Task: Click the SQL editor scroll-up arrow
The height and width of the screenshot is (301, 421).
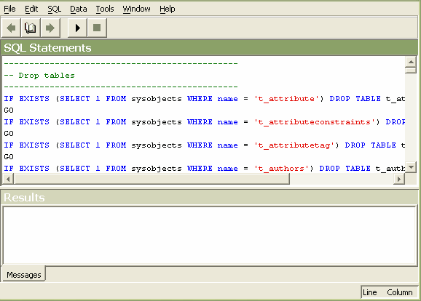Action: point(411,62)
